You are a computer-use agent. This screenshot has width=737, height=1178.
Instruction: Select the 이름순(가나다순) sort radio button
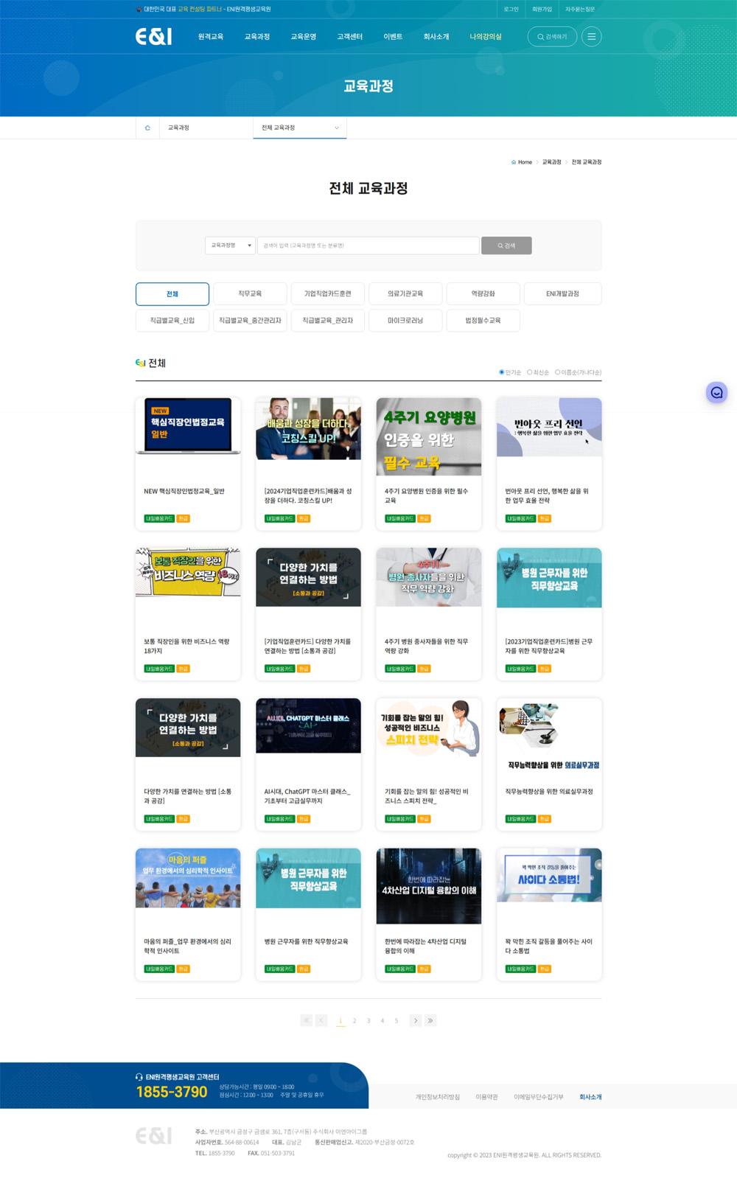pyautogui.click(x=558, y=372)
